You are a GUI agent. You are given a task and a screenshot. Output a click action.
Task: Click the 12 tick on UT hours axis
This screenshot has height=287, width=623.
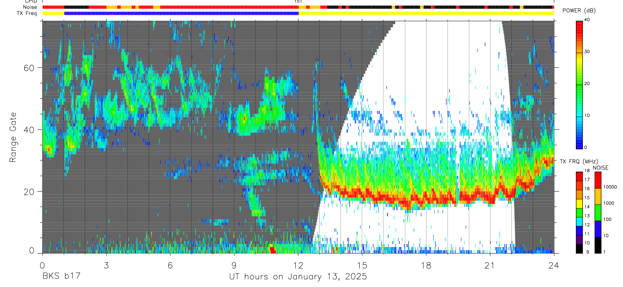click(x=298, y=265)
